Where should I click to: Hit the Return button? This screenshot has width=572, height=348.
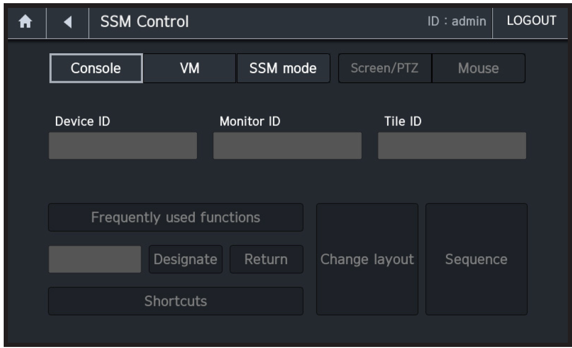(x=267, y=259)
